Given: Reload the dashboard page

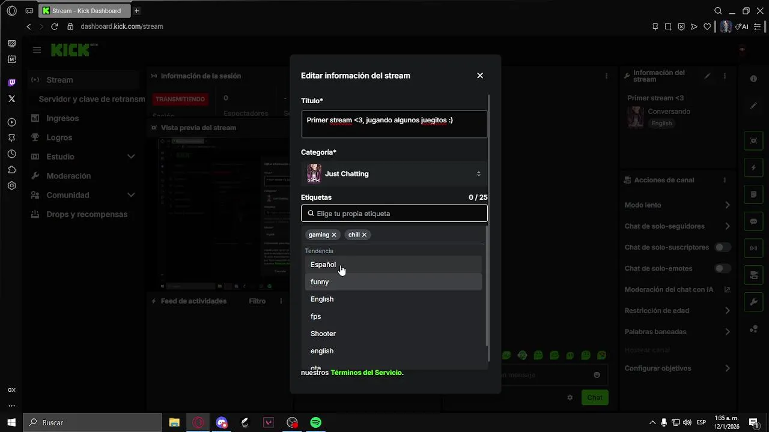Looking at the screenshot, I should coord(54,26).
